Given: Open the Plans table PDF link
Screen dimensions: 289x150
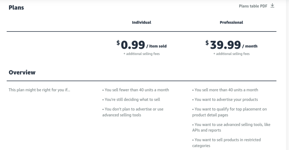Looking at the screenshot, I should click(253, 6).
